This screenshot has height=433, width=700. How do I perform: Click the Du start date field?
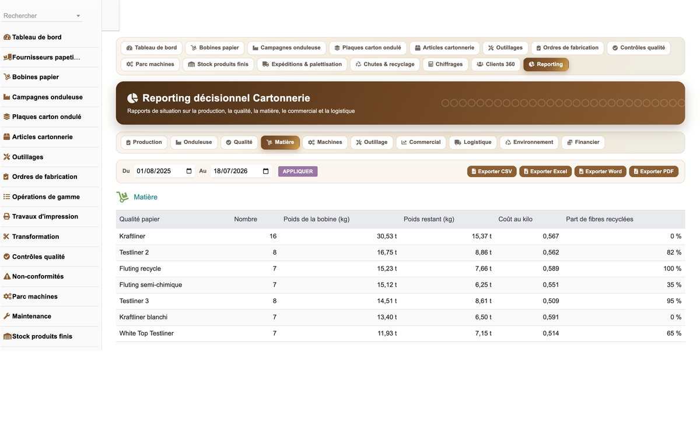(164, 171)
